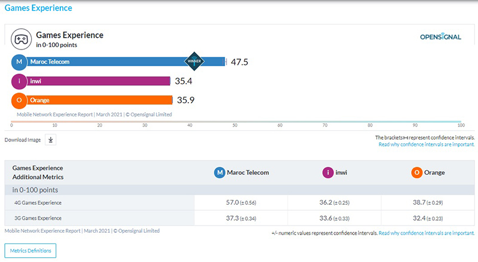Click the game controller icon

[x=21, y=39]
